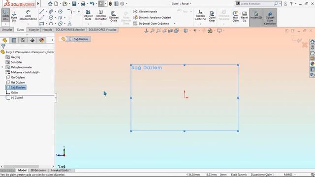Open the DimXpertManager crosshair tab
The image size is (315, 177).
tap(32, 40)
